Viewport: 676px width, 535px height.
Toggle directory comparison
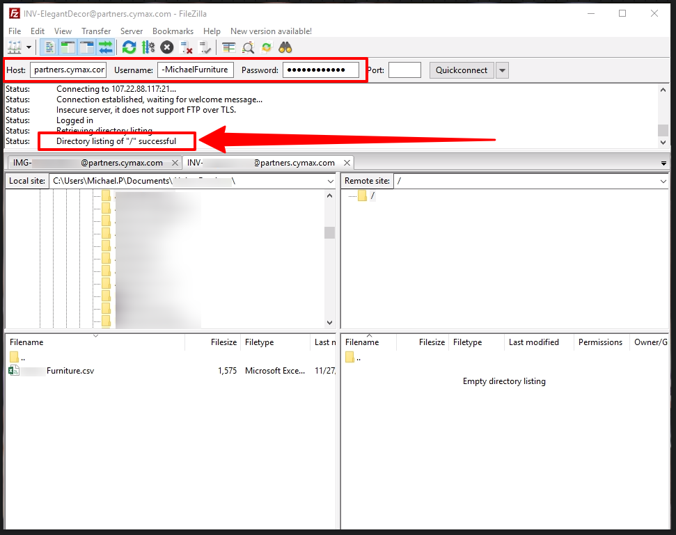coord(248,47)
